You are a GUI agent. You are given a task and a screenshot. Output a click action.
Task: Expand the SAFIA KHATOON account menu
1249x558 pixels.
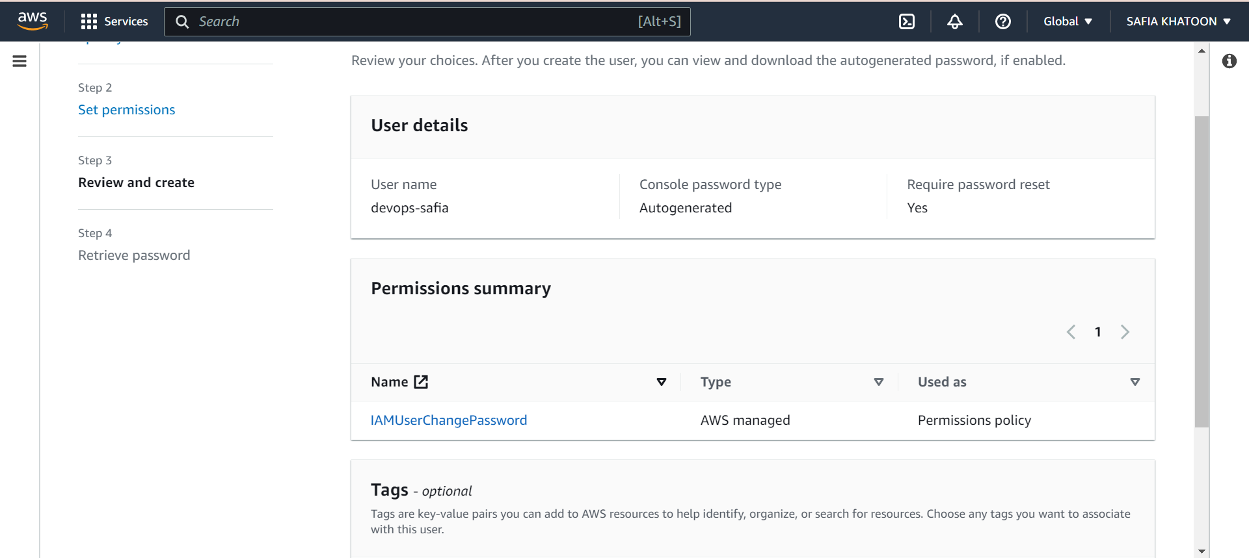(1178, 21)
